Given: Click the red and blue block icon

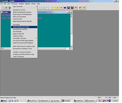Looking at the screenshot, I should pos(65,8).
